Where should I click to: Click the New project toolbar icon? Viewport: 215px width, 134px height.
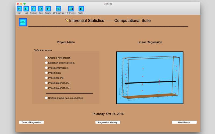[19, 9]
